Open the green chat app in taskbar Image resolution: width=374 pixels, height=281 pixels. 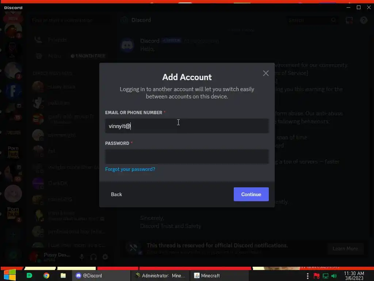(x=29, y=276)
